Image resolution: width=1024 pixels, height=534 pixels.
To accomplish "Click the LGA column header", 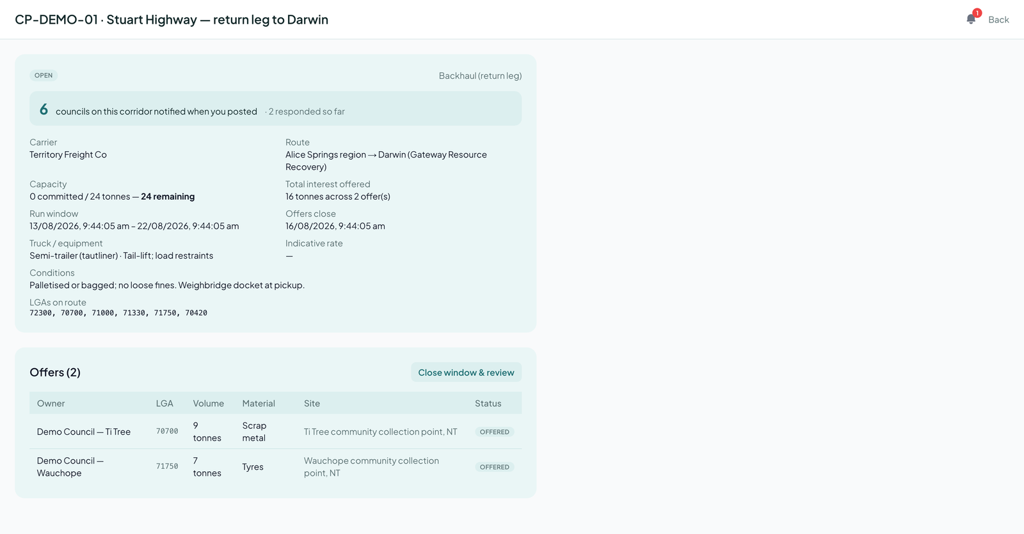I will (164, 403).
